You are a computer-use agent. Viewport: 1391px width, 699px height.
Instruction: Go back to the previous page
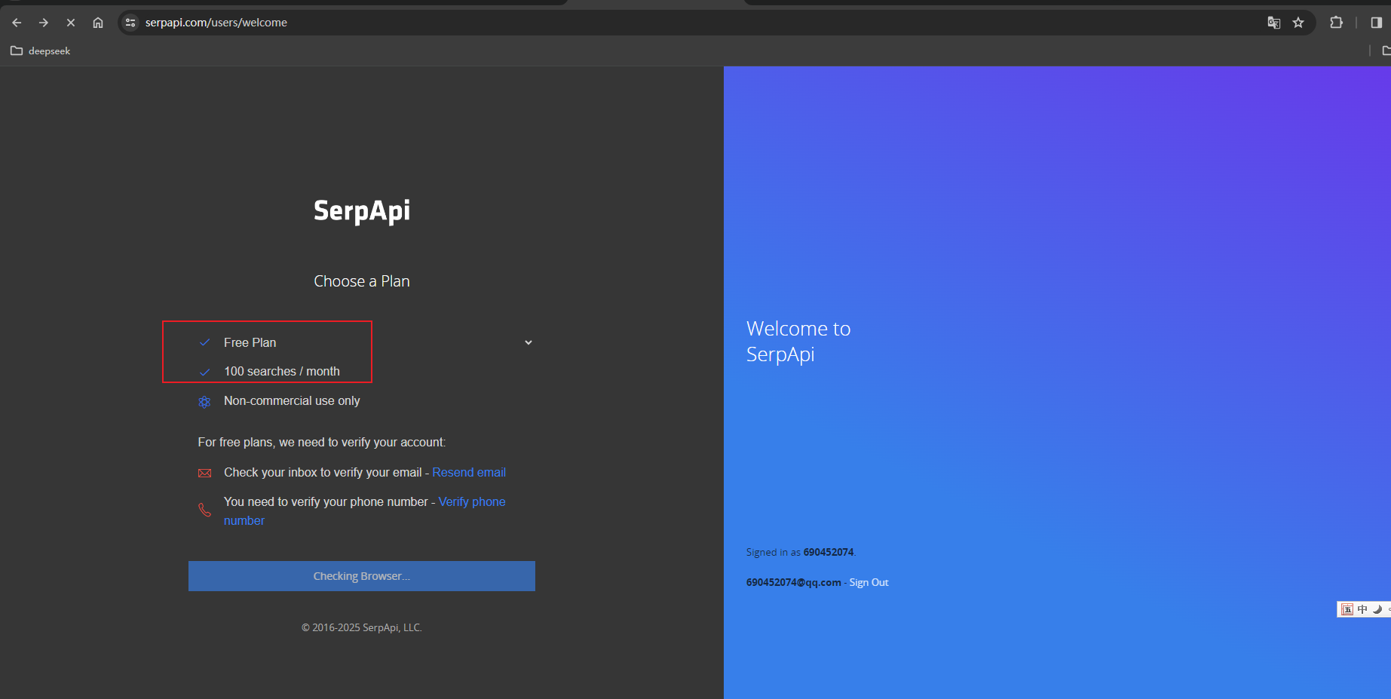coord(17,23)
